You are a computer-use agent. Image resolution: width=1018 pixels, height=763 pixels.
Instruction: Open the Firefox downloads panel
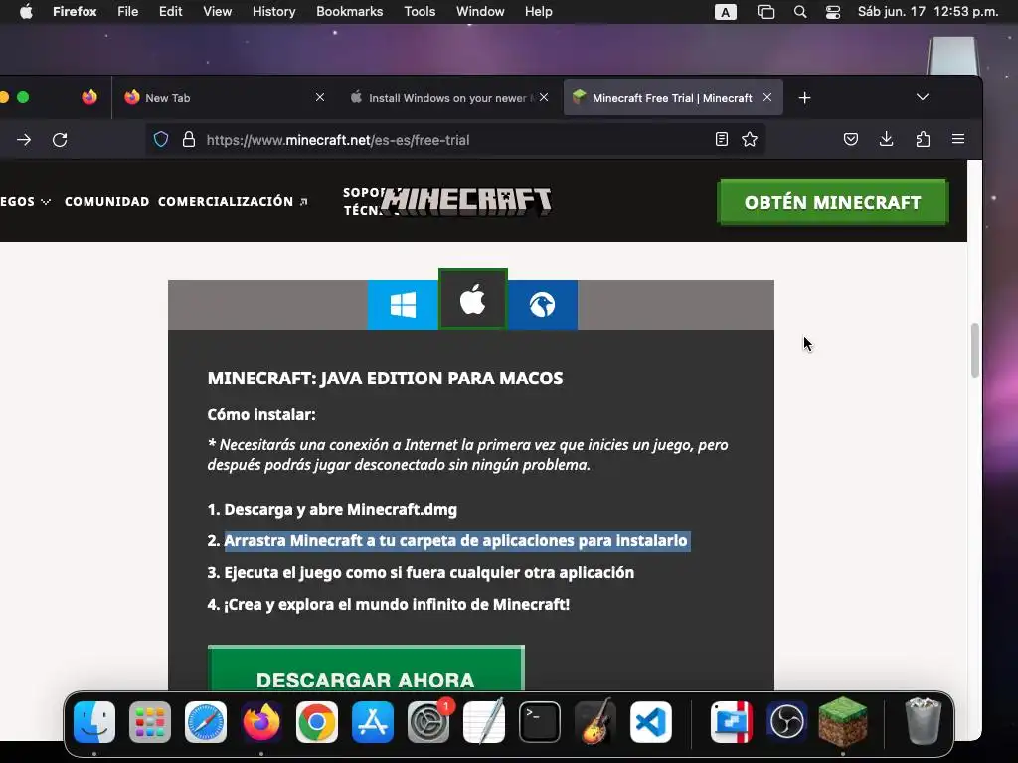click(886, 139)
